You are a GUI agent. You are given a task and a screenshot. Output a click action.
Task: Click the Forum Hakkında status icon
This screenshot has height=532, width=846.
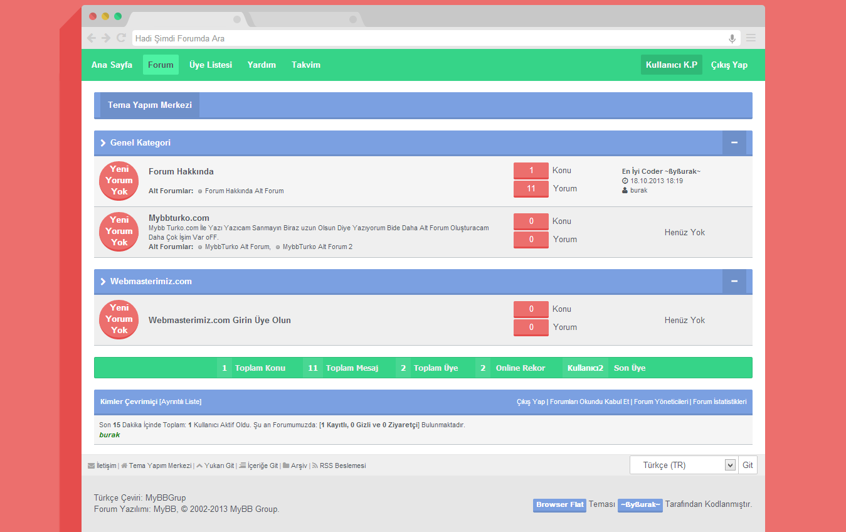pos(119,181)
